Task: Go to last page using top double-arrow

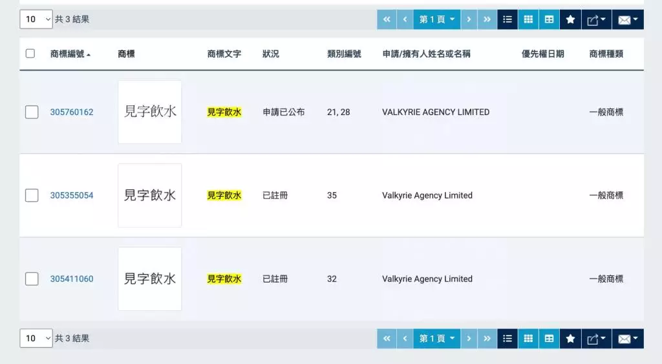Action: click(487, 19)
